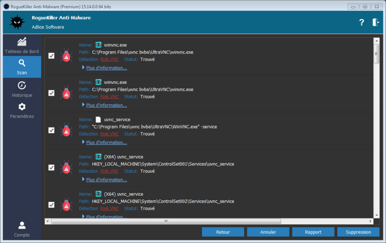This screenshot has width=386, height=243.
Task: Click the Rapport button
Action: [x=313, y=232]
